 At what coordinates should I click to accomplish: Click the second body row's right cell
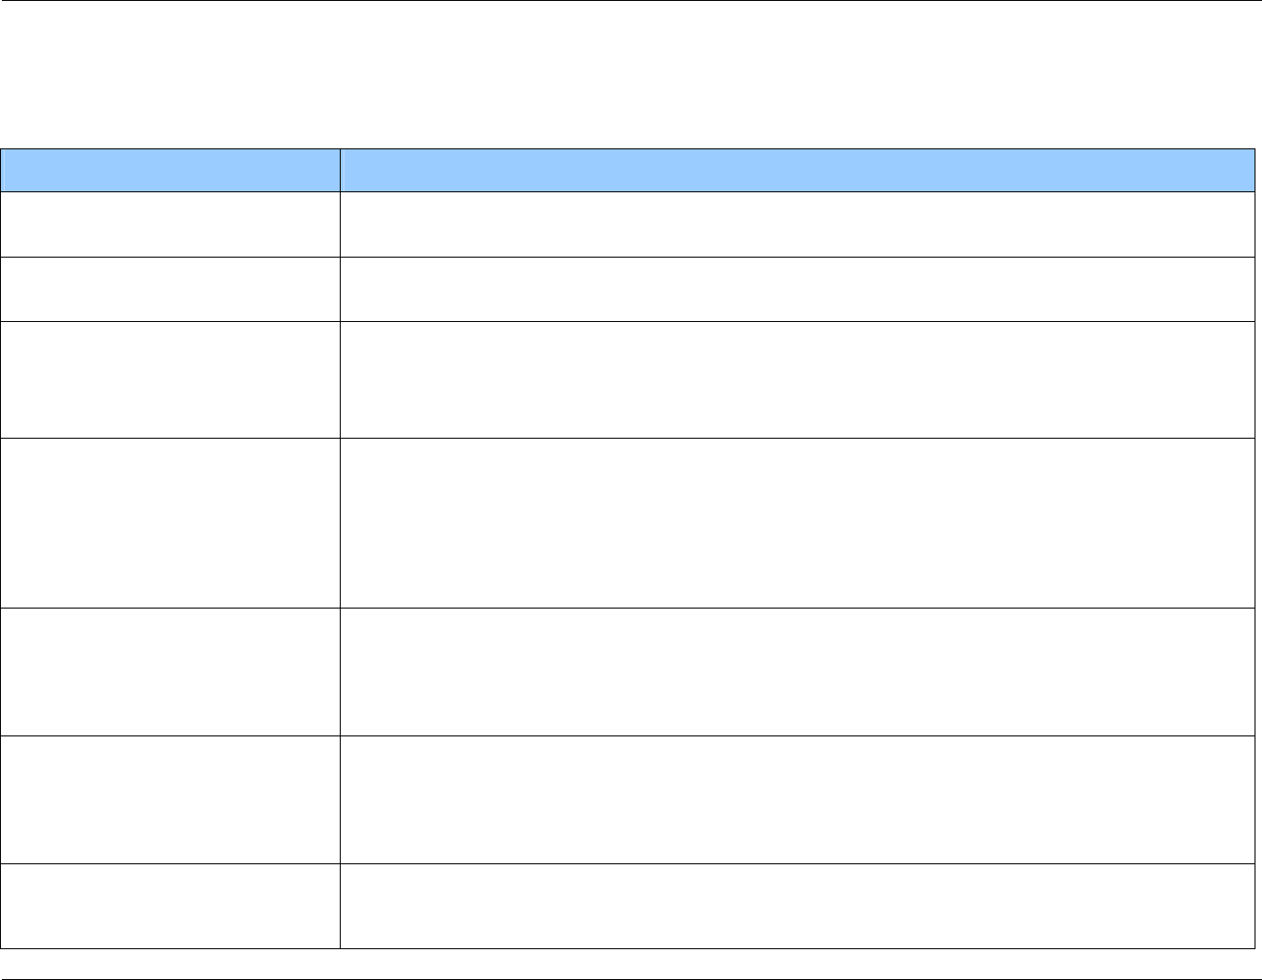pos(796,288)
